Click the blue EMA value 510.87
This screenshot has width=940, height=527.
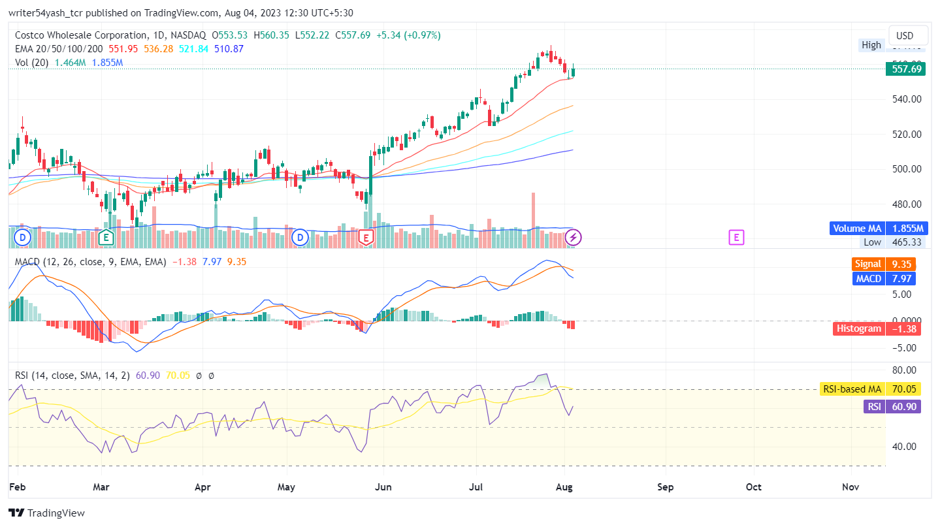tap(229, 49)
